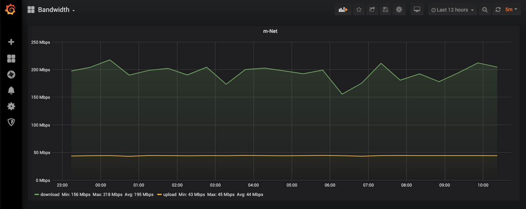Zoom out the time range
The width and height of the screenshot is (526, 209).
tap(485, 10)
